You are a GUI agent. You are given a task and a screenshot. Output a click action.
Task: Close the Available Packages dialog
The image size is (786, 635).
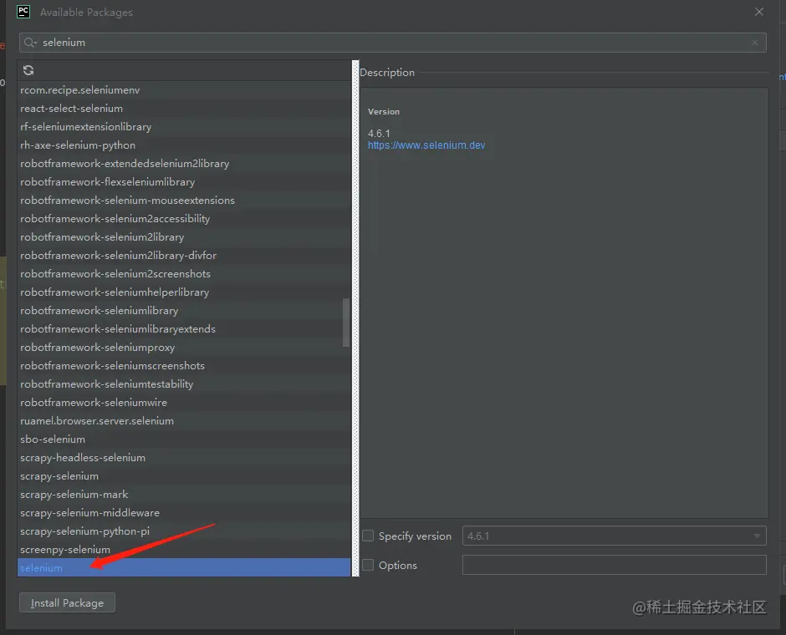pos(759,12)
